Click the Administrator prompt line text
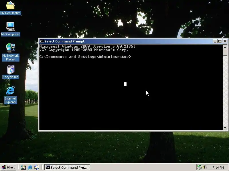229x171 pixels. (85, 57)
